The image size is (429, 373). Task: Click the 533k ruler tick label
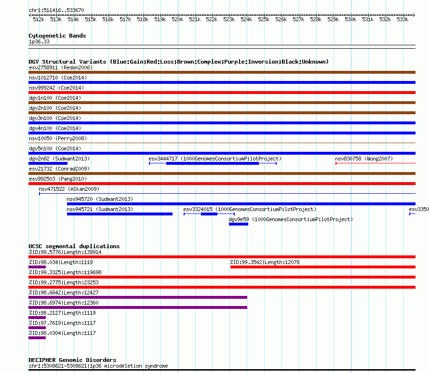pos(402,19)
